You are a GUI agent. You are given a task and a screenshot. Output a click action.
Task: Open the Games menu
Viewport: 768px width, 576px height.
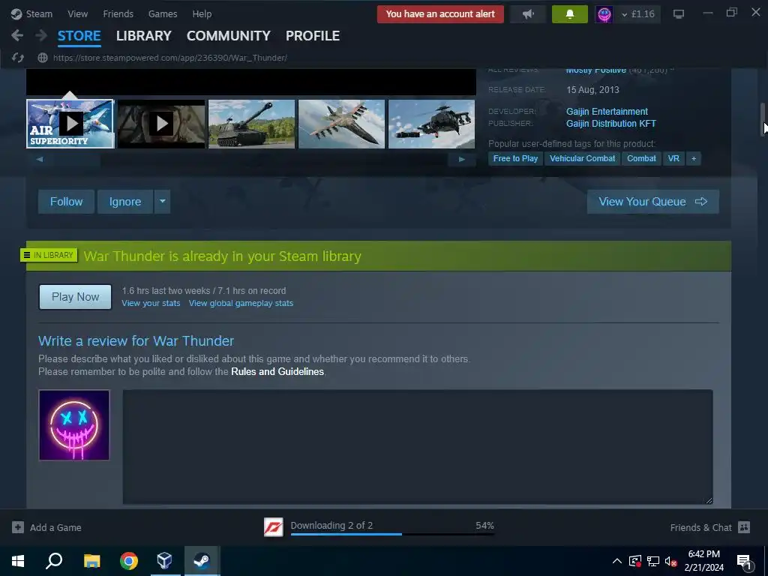pos(163,13)
